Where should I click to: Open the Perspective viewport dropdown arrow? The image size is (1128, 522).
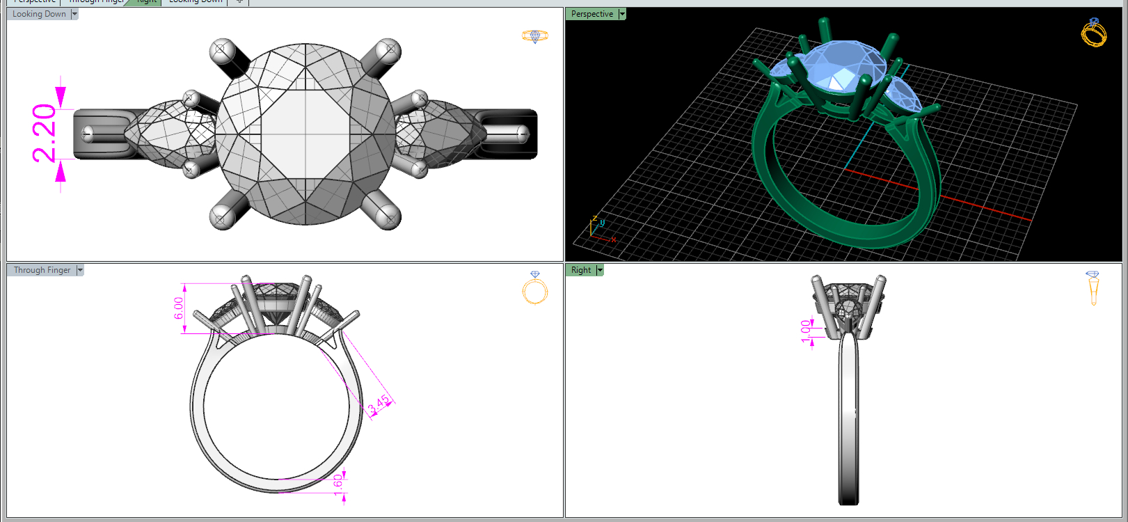622,14
